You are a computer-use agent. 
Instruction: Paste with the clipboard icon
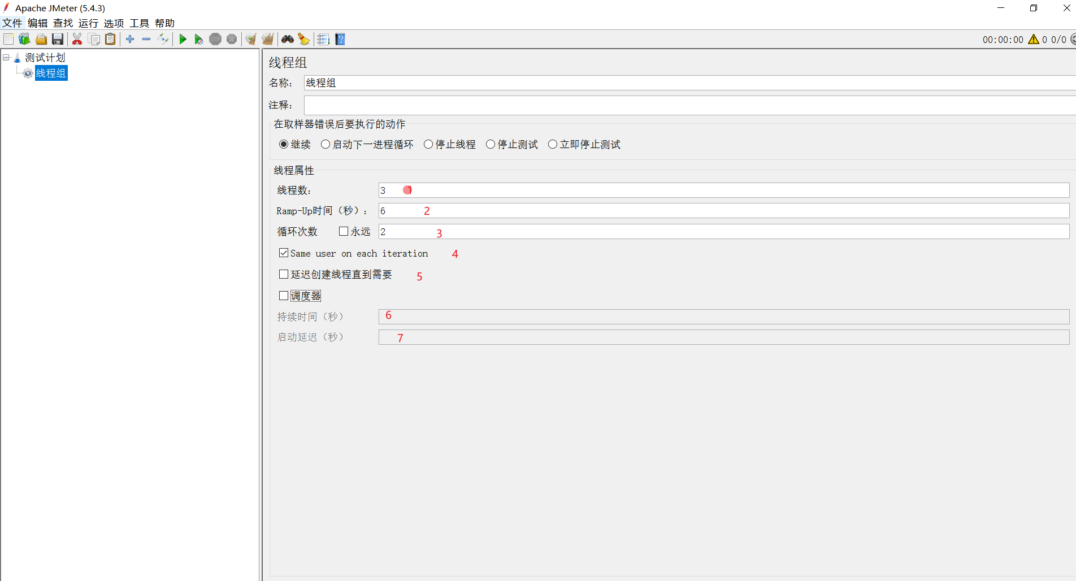[x=111, y=39]
